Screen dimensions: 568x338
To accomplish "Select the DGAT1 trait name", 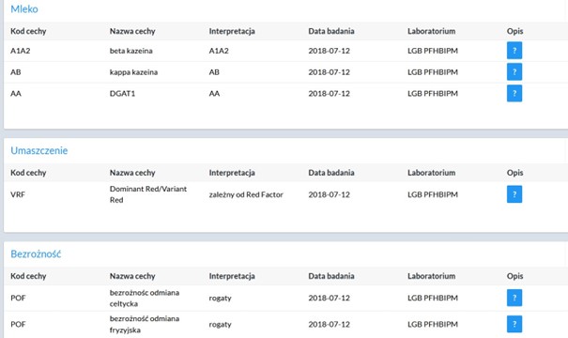I will (122, 94).
